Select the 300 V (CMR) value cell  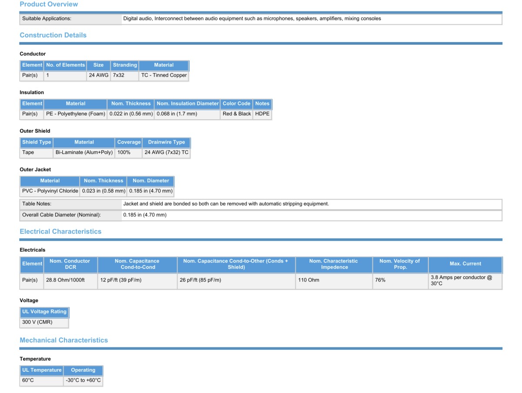click(x=37, y=322)
